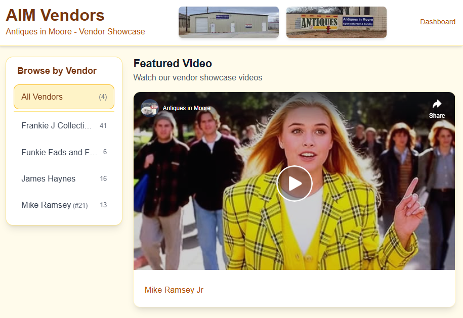
Task: Click the Browse by Vendor panel heading
Action: tap(57, 71)
